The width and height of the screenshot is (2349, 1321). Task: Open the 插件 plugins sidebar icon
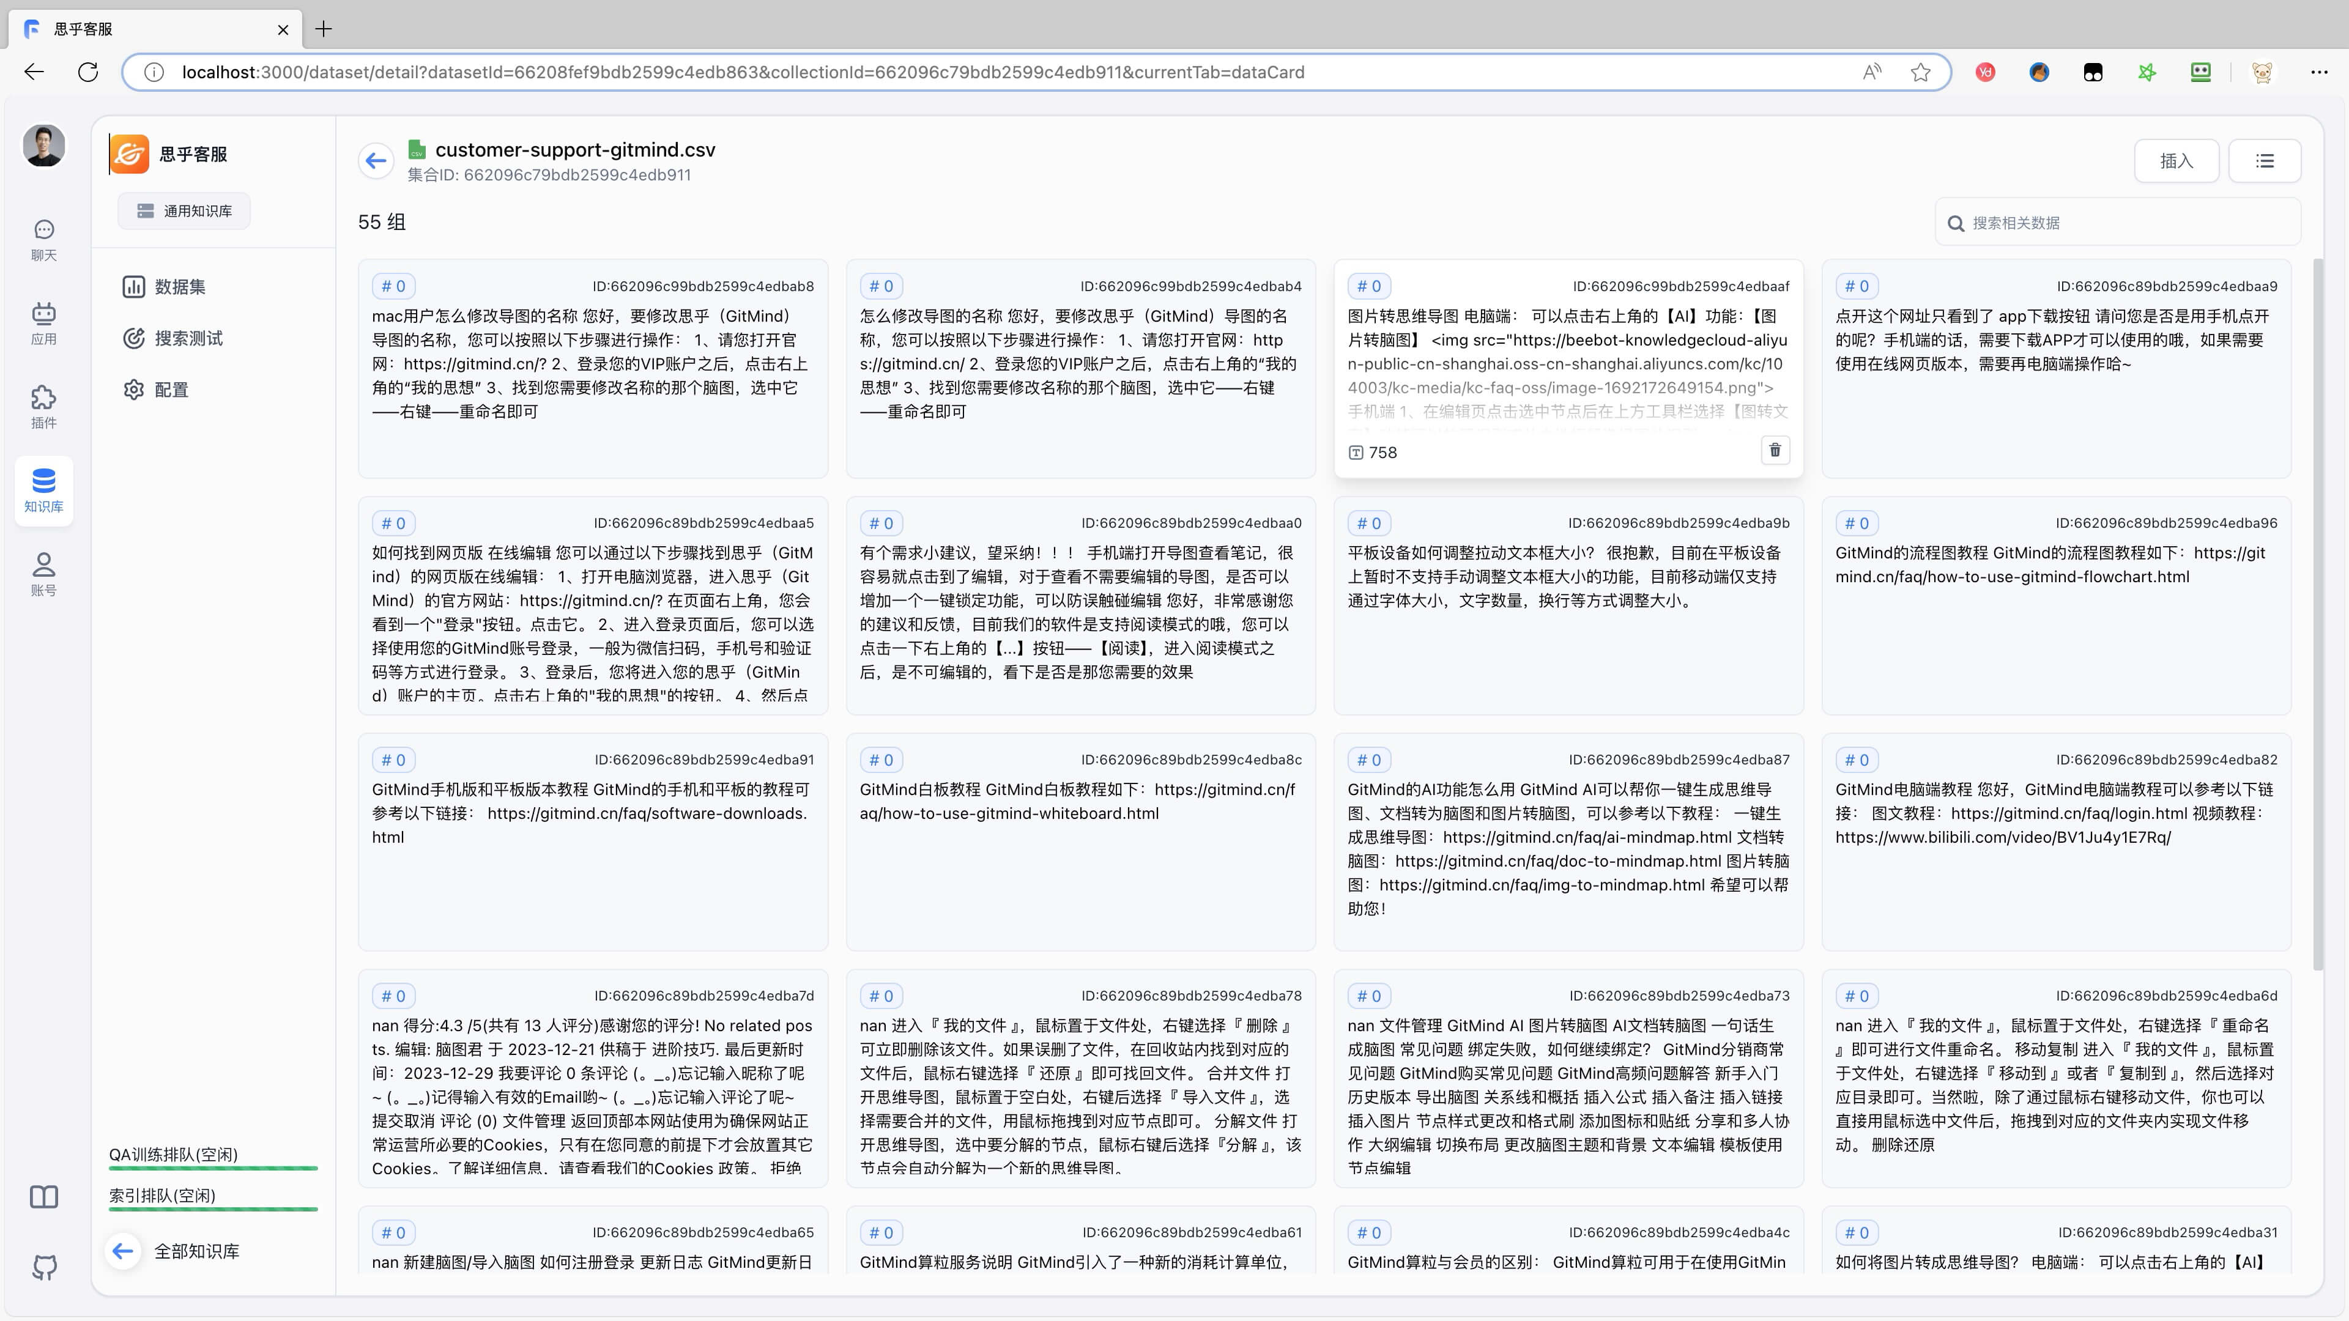coord(44,407)
